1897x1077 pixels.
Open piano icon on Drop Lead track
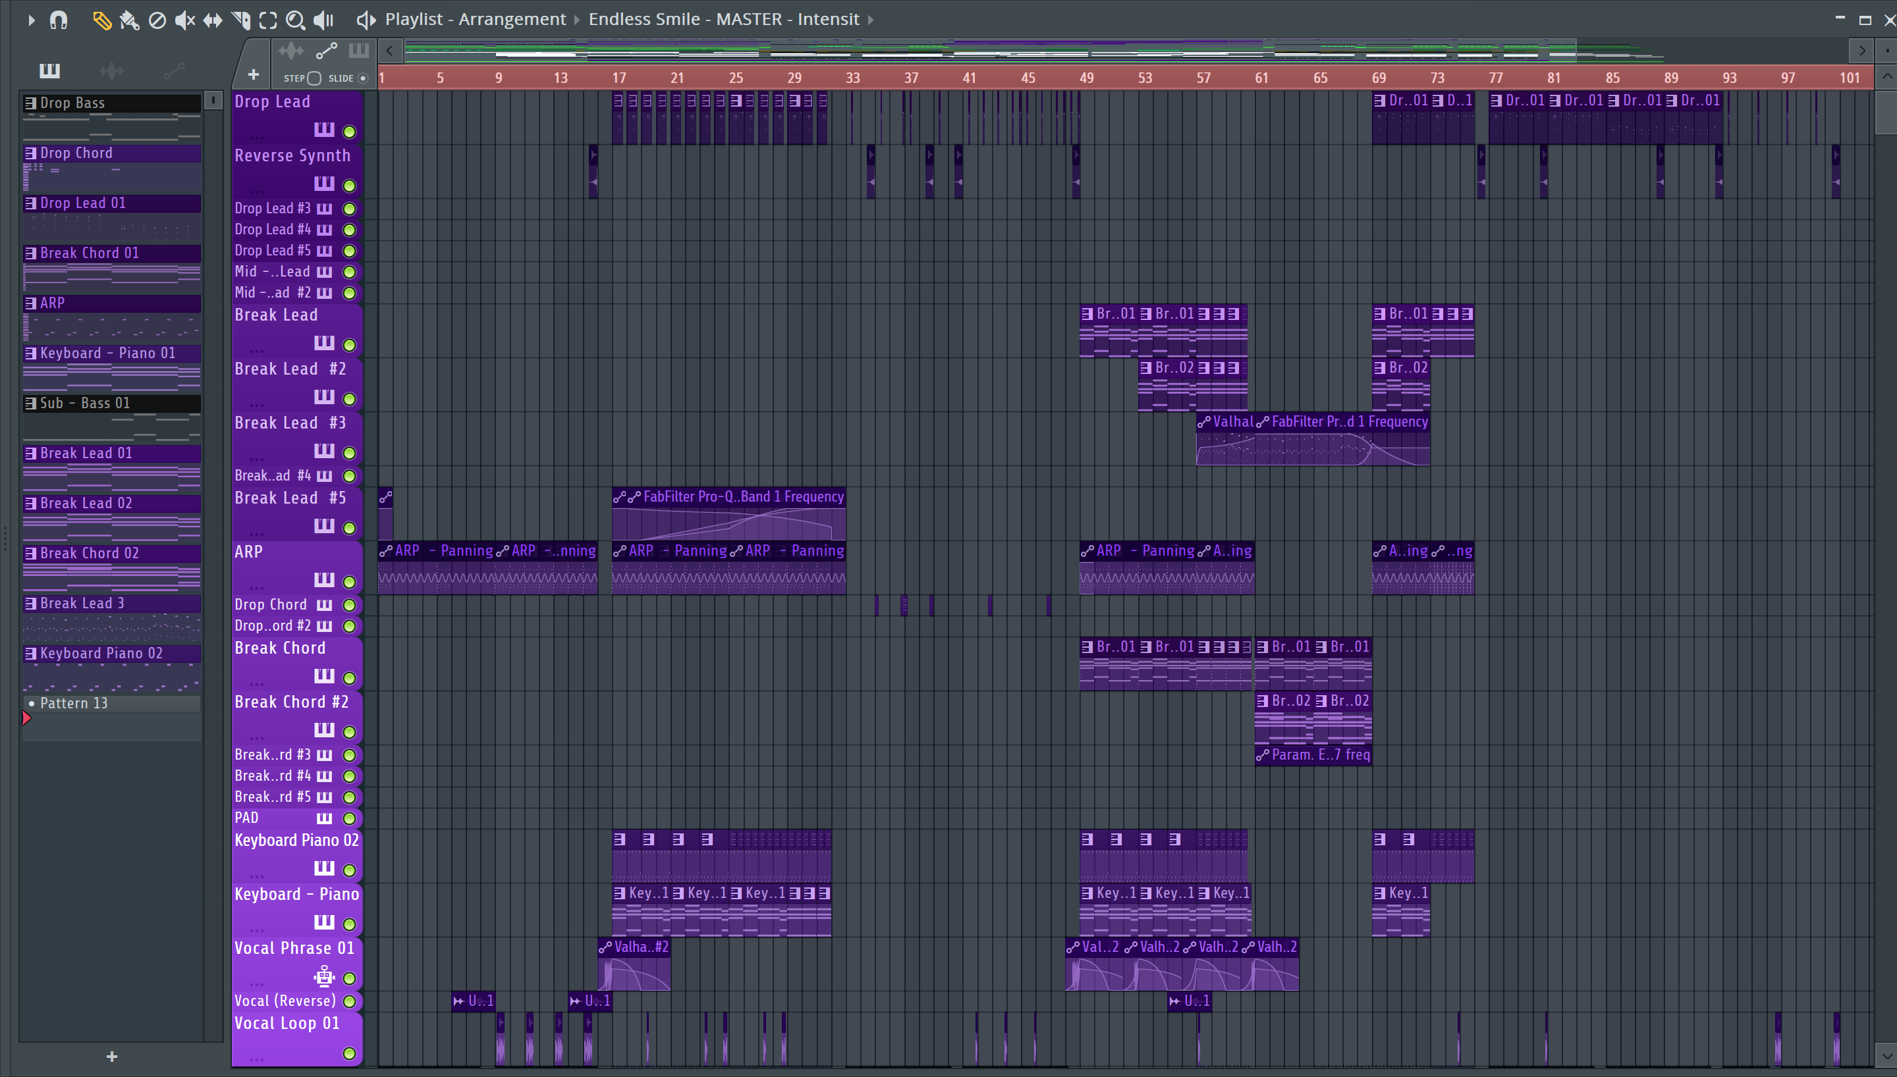324,130
